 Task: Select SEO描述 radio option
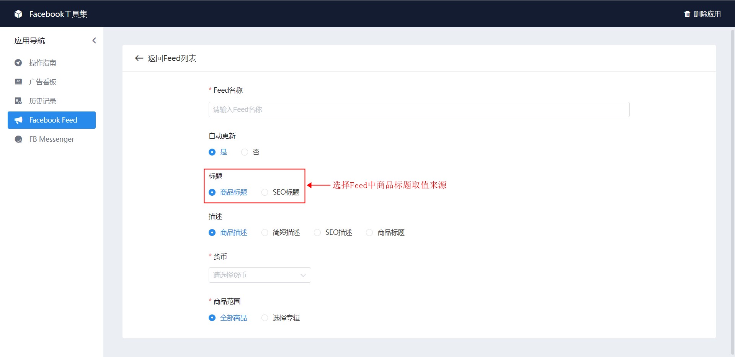coord(333,233)
